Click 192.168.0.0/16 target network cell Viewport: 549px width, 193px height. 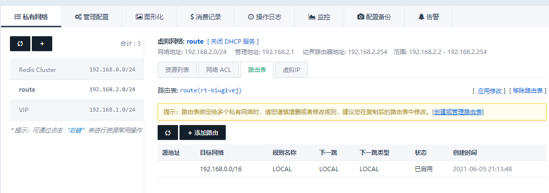(221, 169)
